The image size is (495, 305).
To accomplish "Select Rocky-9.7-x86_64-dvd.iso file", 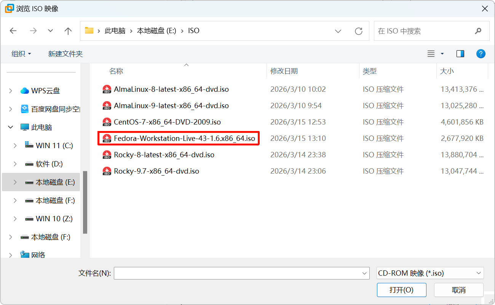I will coord(156,171).
